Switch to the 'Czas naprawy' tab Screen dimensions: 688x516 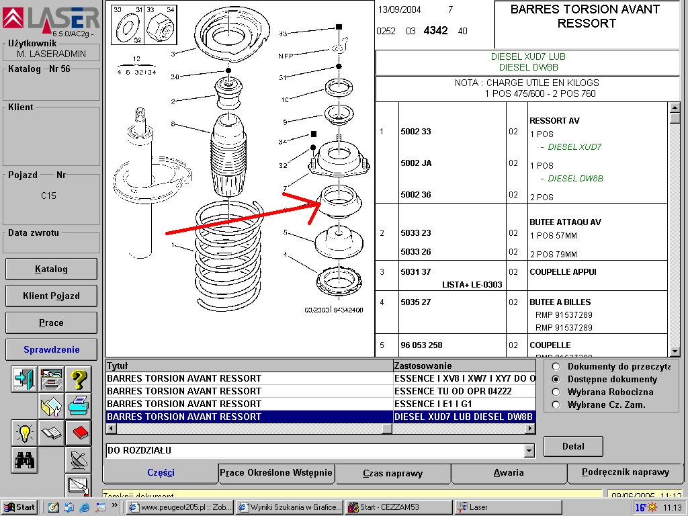point(392,473)
